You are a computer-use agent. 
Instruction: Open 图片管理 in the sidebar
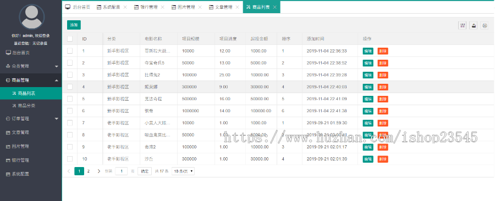pos(31,146)
